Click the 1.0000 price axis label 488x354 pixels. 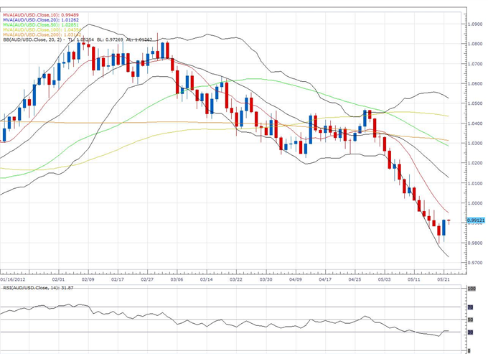(x=475, y=203)
